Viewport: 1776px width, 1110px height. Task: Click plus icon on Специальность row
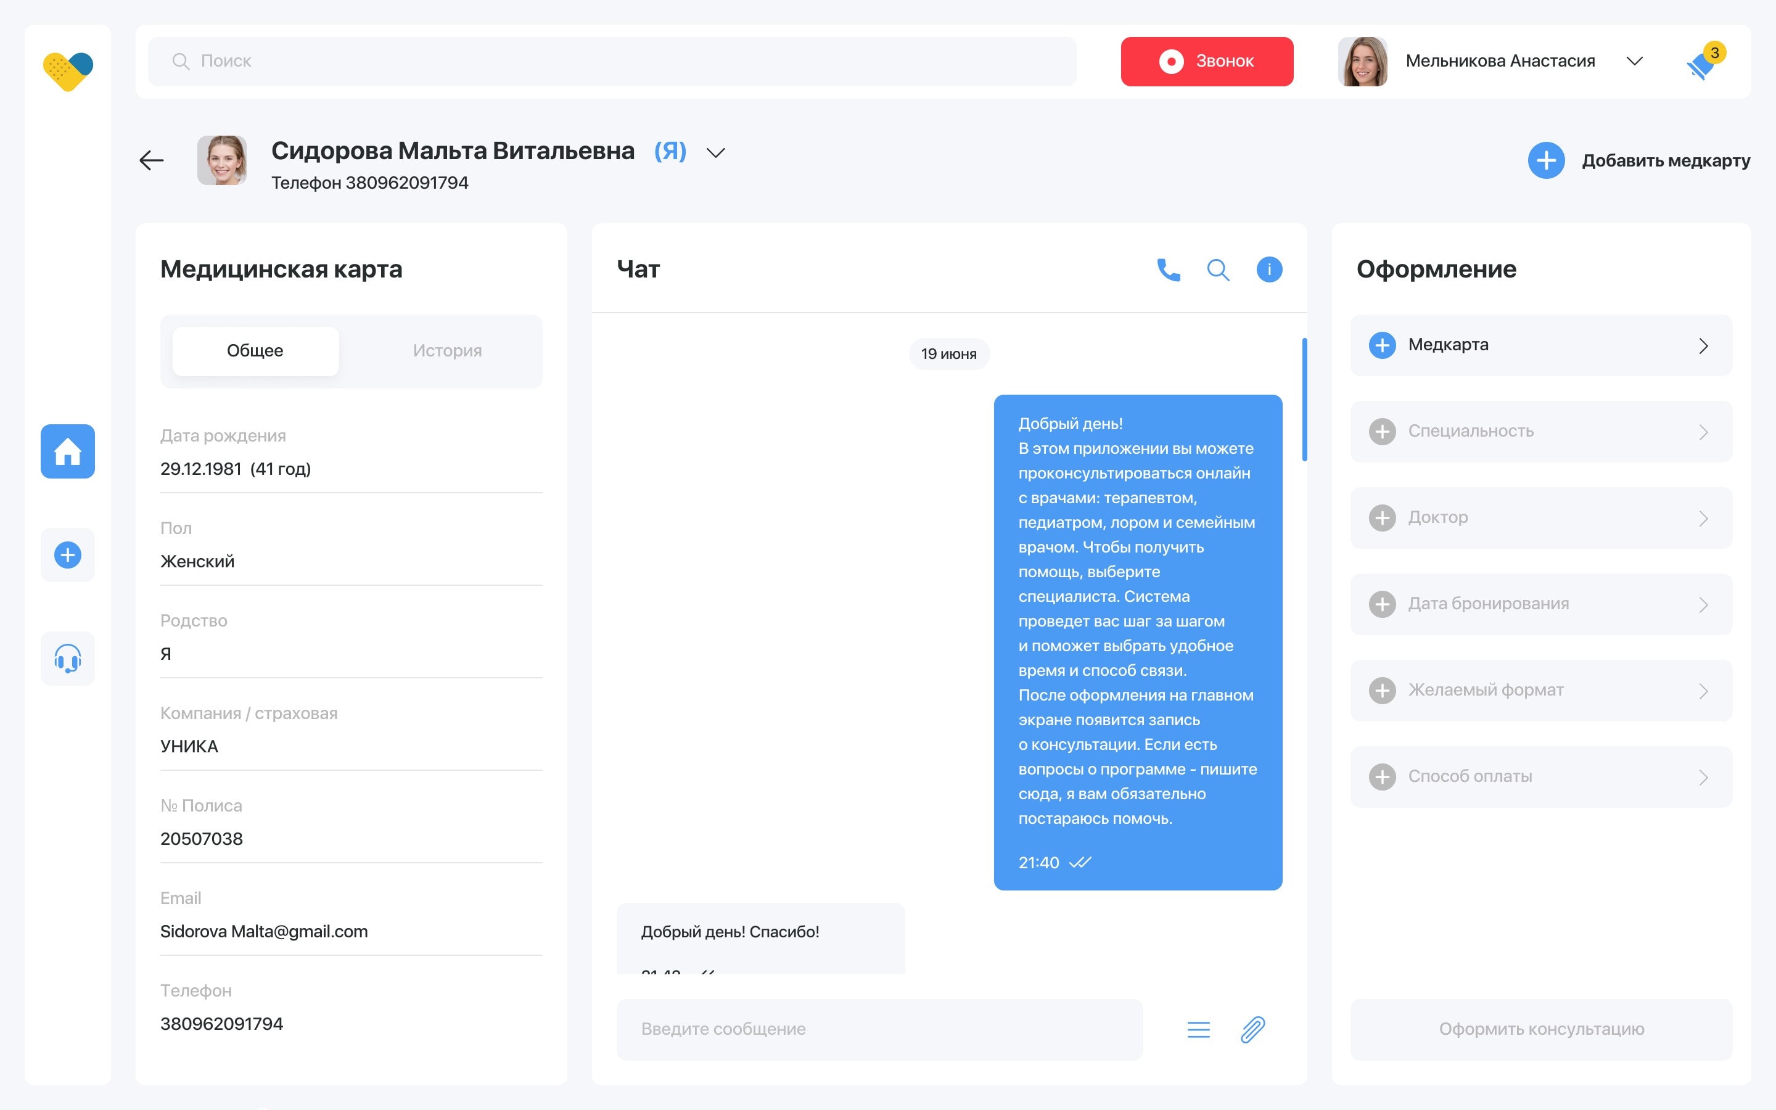[x=1382, y=432]
